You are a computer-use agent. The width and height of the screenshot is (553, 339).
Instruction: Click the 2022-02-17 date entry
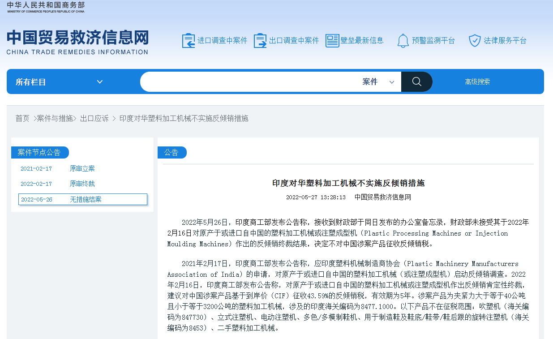(36, 184)
